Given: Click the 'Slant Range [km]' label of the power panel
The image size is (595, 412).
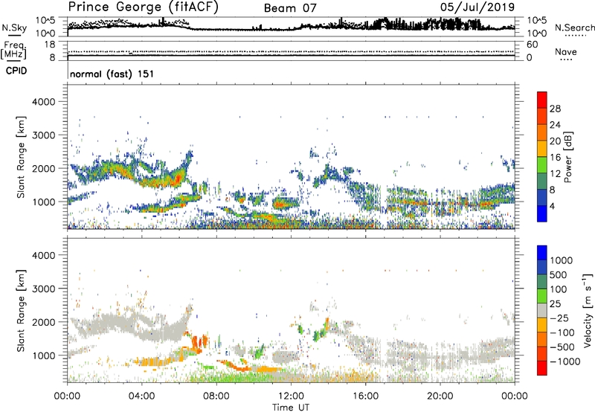Looking at the screenshot, I should [x=21, y=157].
